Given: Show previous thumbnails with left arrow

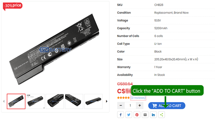Looking at the screenshot, I should point(4,101).
